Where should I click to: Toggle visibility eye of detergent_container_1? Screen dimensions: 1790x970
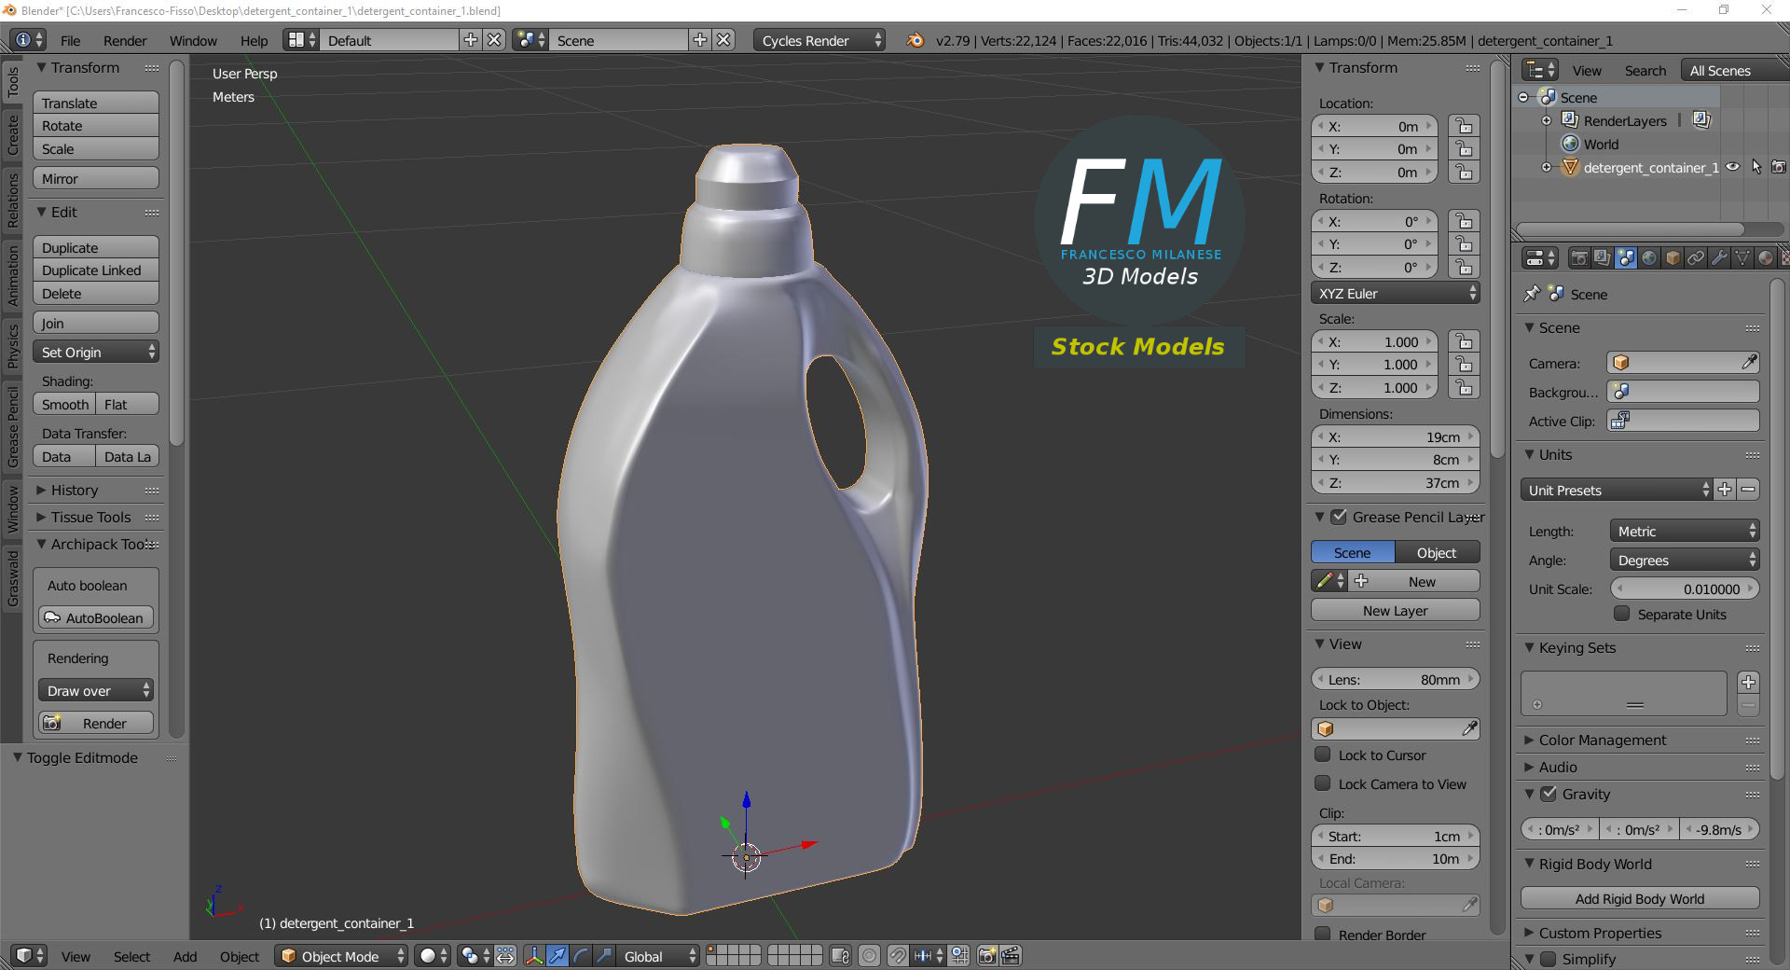pyautogui.click(x=1733, y=168)
